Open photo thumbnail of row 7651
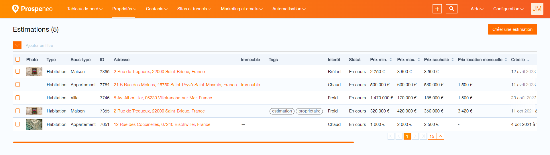550x155 pixels. click(x=34, y=124)
